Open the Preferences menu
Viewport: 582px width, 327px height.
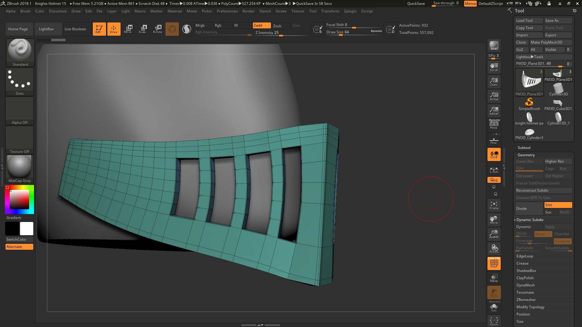click(227, 11)
